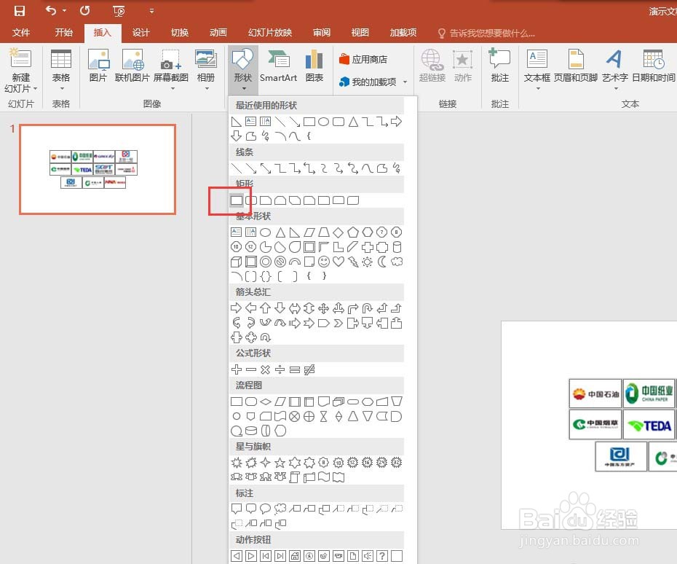Click the 页眉和页脚 button
677x564 pixels.
click(x=576, y=66)
